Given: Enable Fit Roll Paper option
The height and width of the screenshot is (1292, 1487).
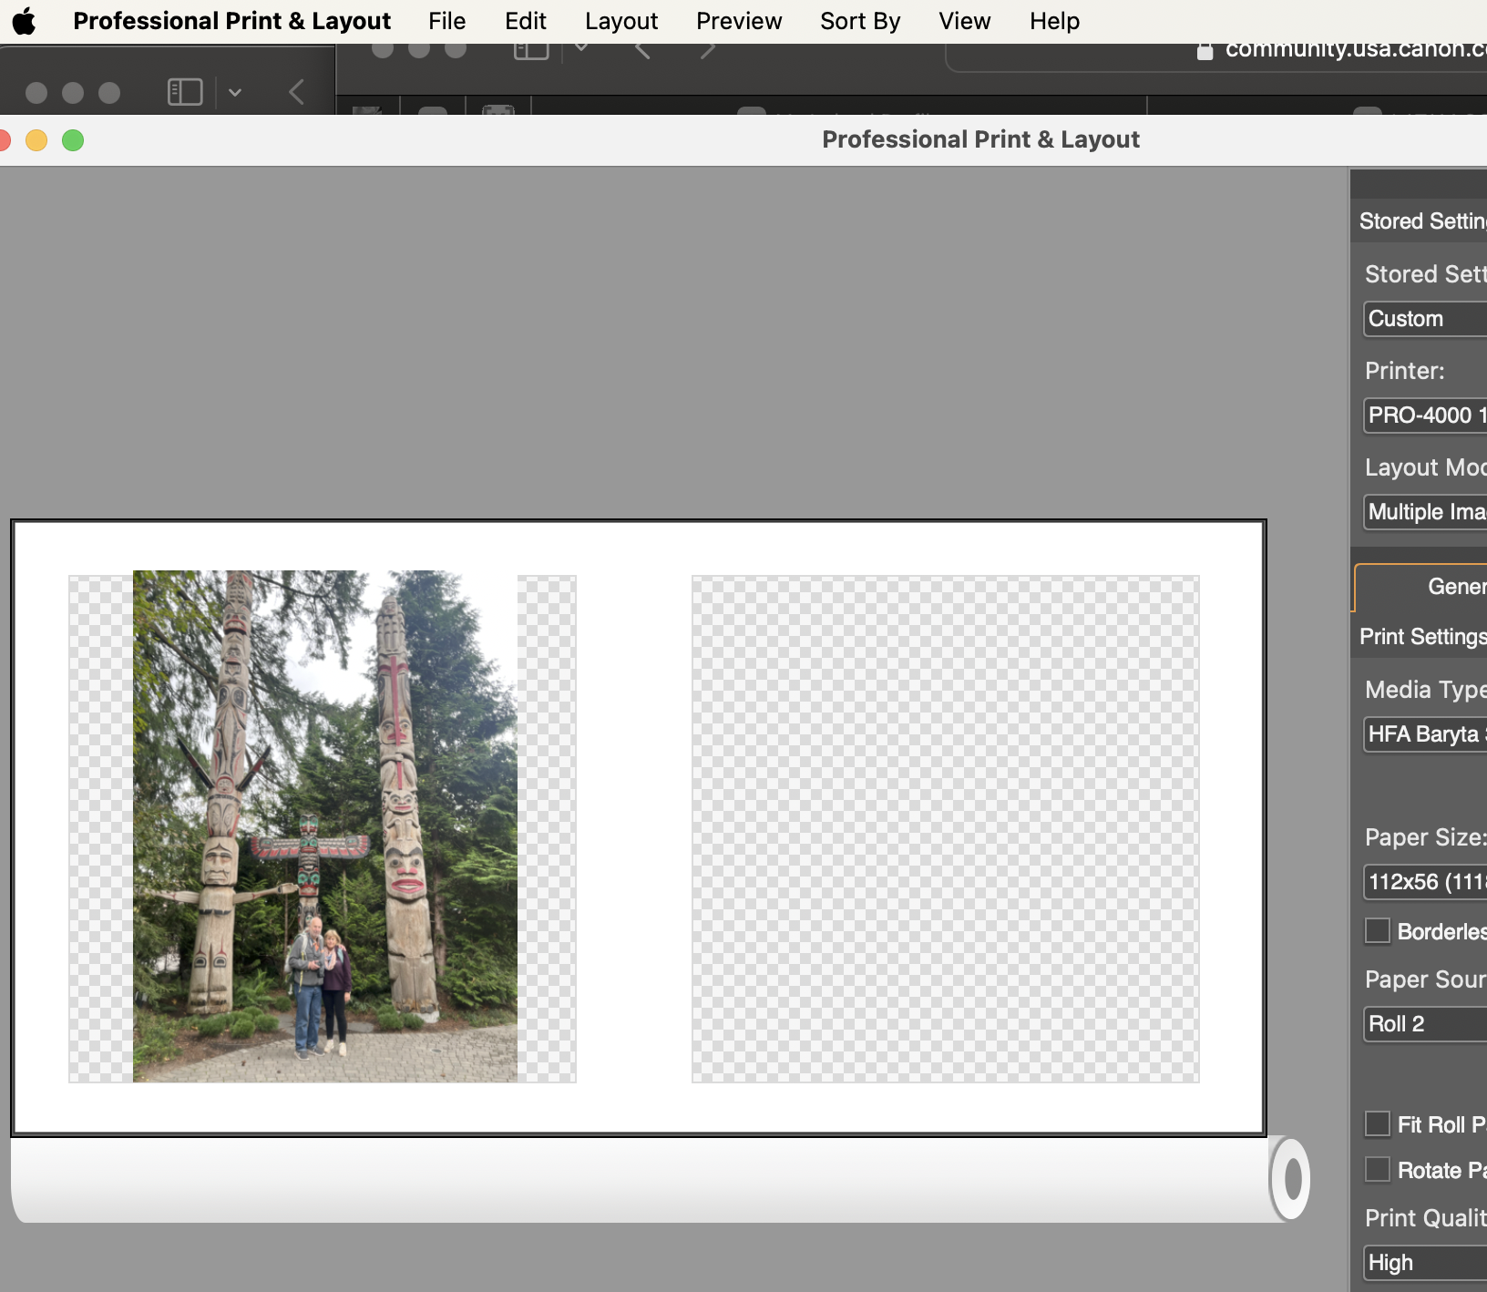Looking at the screenshot, I should (1379, 1123).
